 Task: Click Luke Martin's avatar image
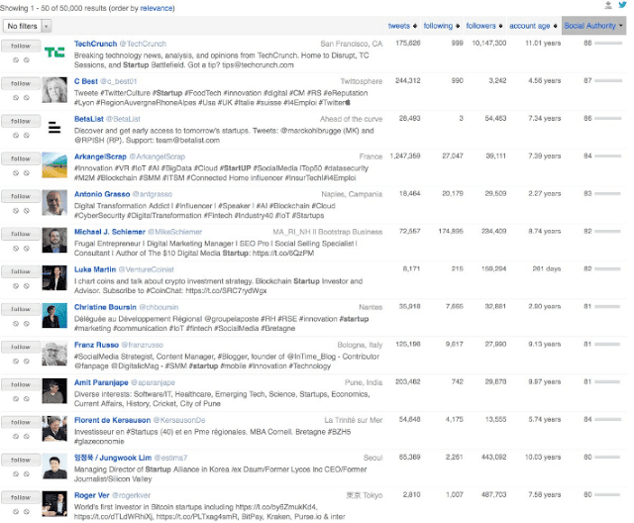(x=54, y=277)
